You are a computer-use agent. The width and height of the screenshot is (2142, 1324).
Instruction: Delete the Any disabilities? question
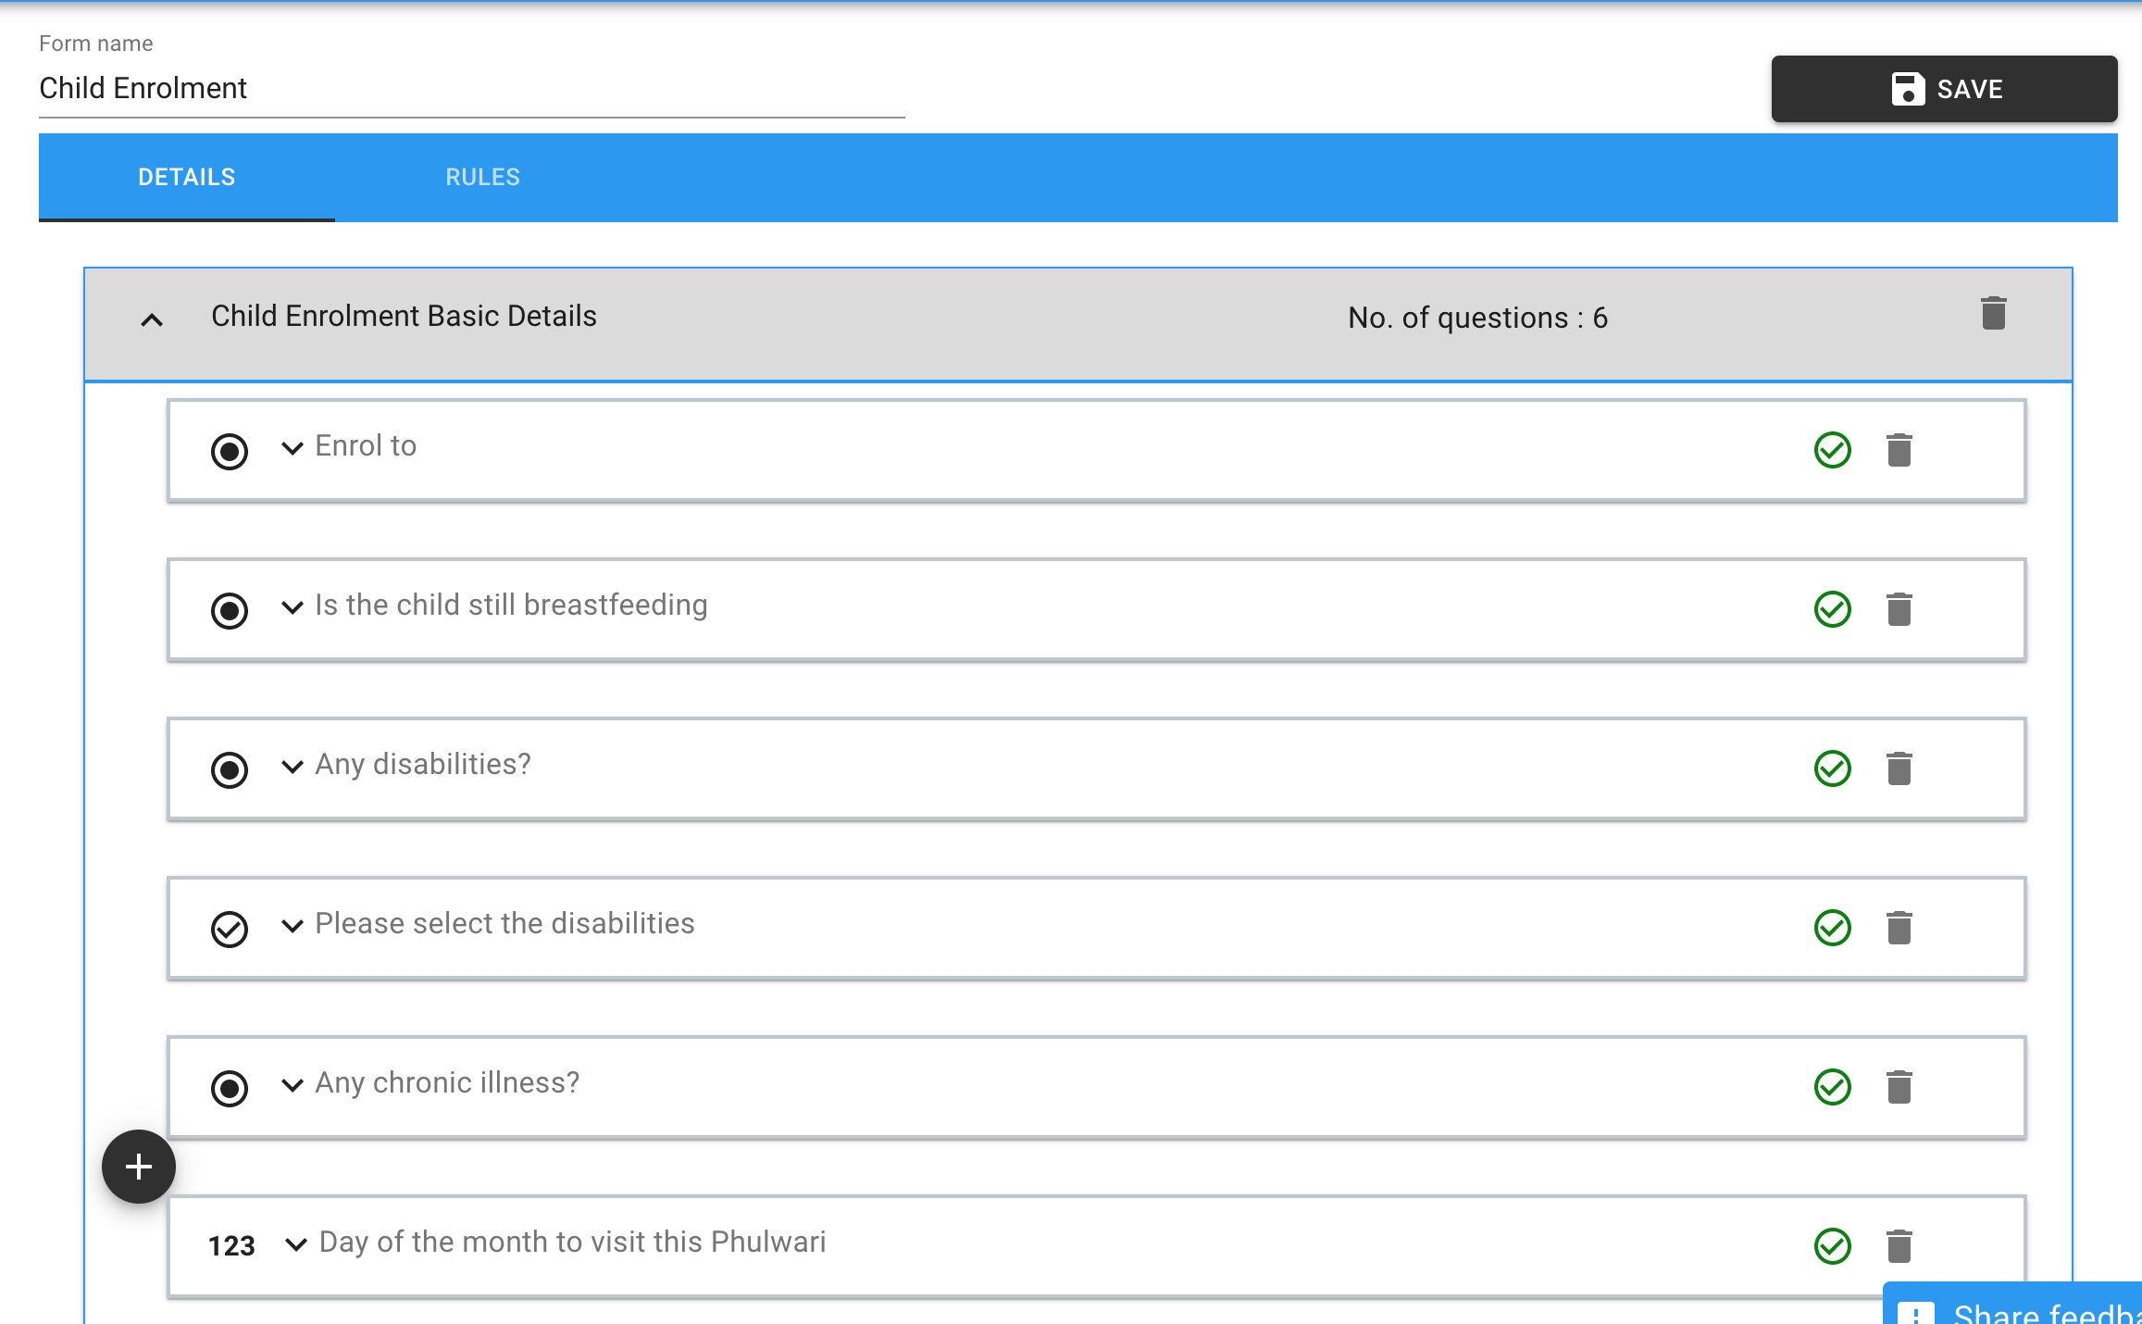(x=1899, y=768)
